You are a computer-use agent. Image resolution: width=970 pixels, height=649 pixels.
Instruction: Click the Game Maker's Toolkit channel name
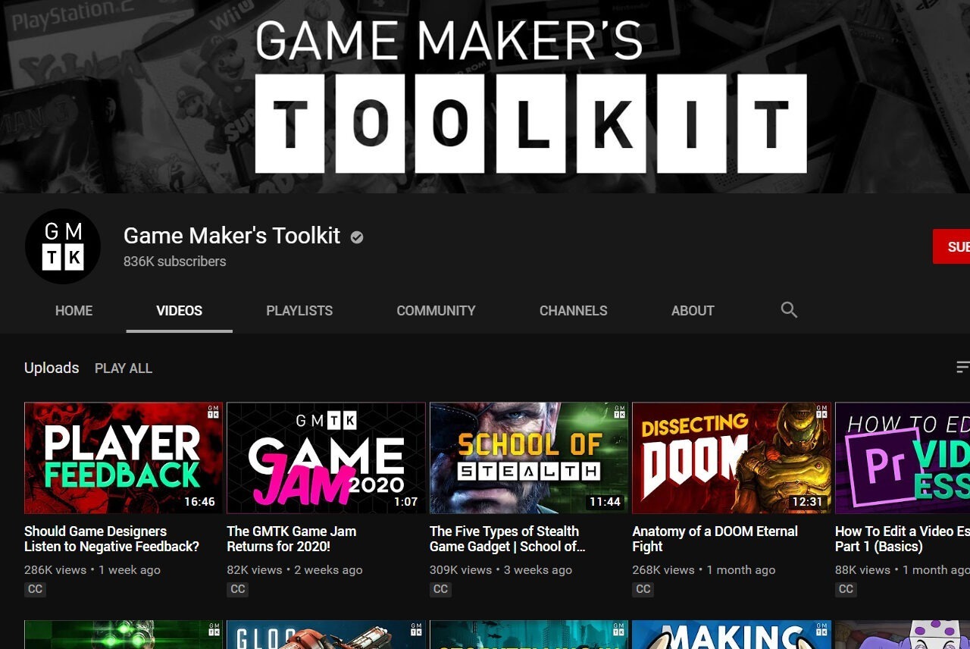point(232,236)
